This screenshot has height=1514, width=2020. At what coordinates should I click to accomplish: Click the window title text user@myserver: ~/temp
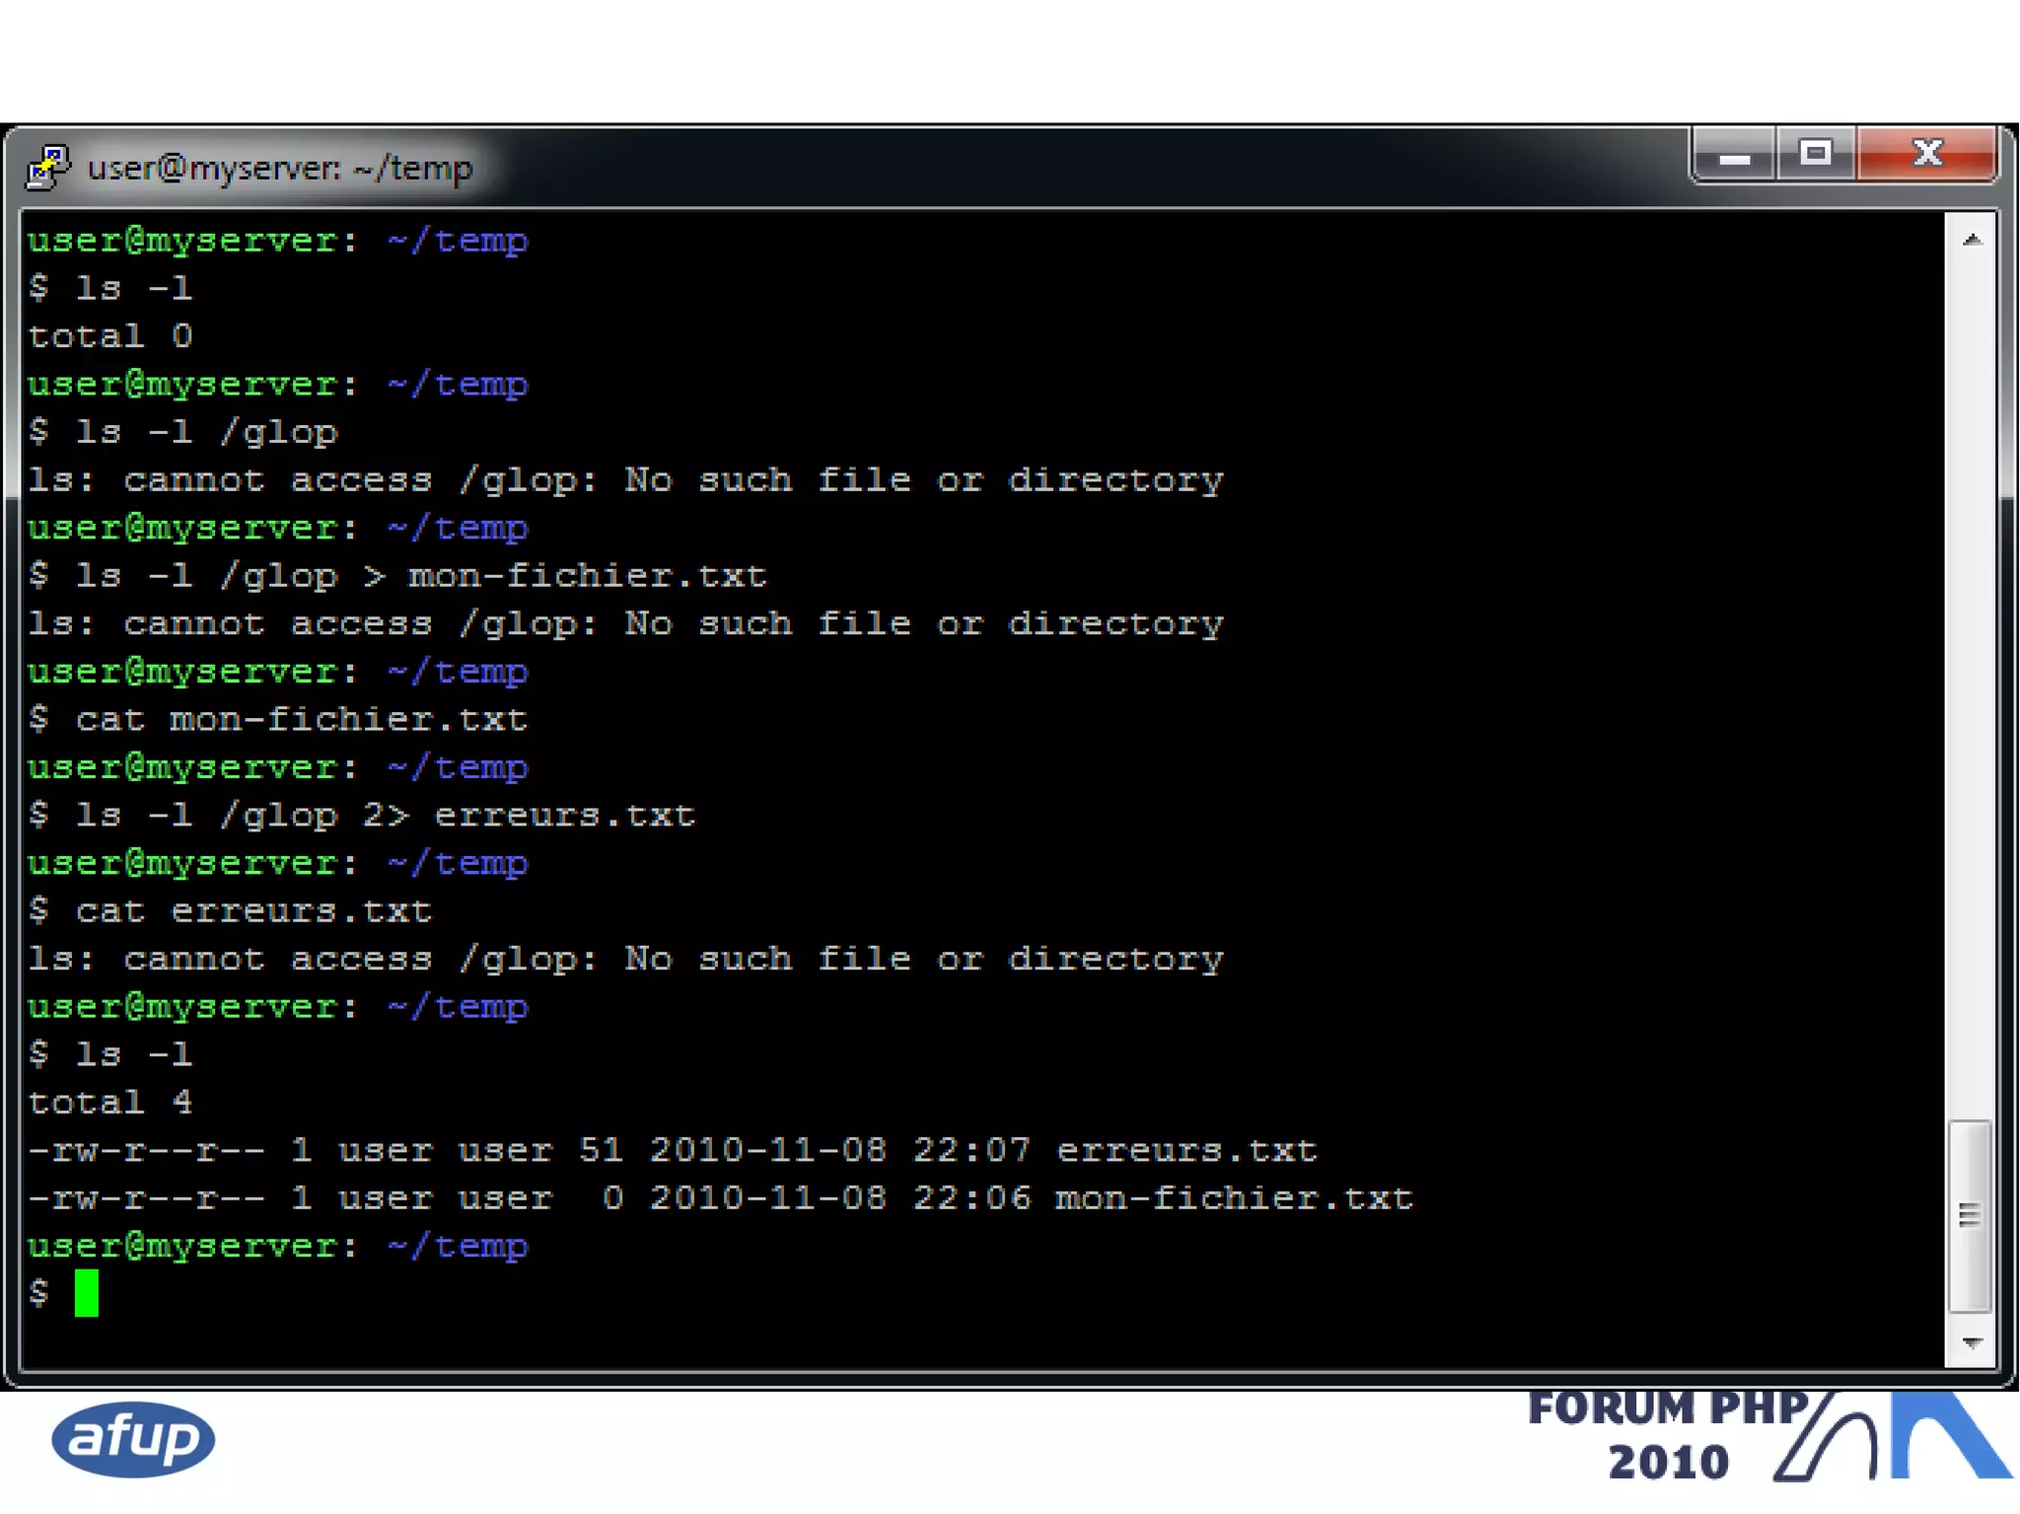(x=280, y=169)
